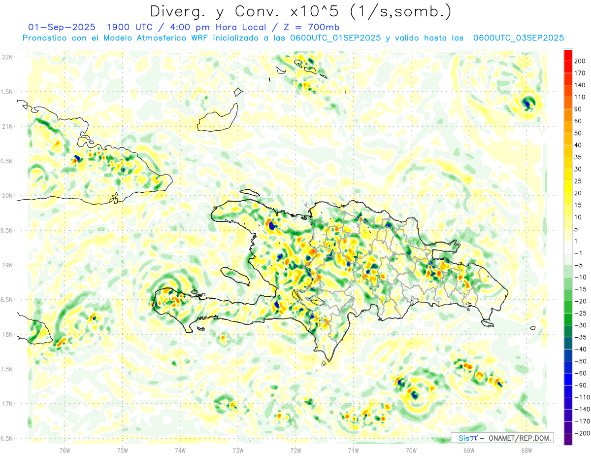Click the '-35' value on the color scale
The height and width of the screenshot is (457, 591).
(x=580, y=338)
